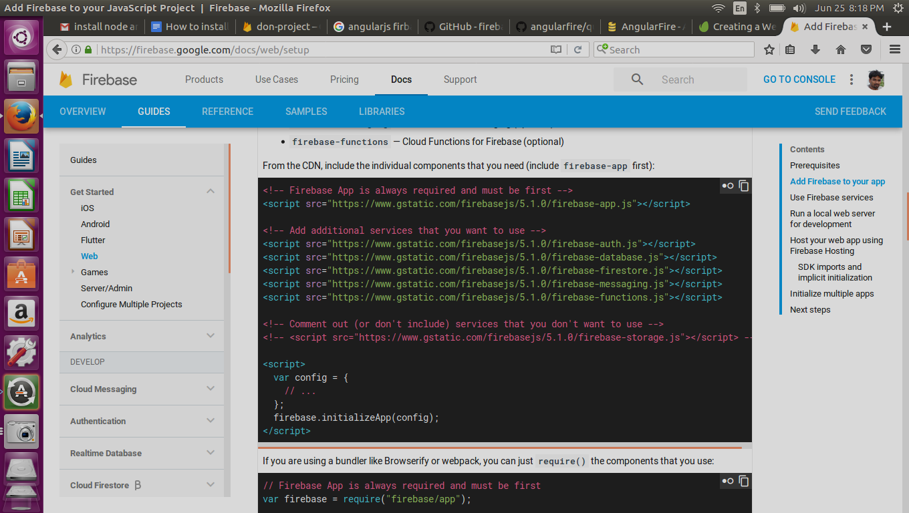This screenshot has width=909, height=513.
Task: Click the Firebase header search magnifier icon
Action: point(637,79)
